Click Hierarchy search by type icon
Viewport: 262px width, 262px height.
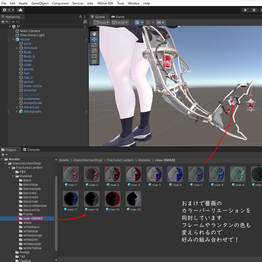pos(85,21)
